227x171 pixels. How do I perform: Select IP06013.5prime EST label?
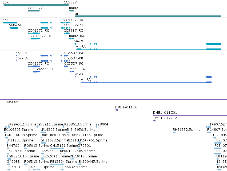click(x=37, y=146)
